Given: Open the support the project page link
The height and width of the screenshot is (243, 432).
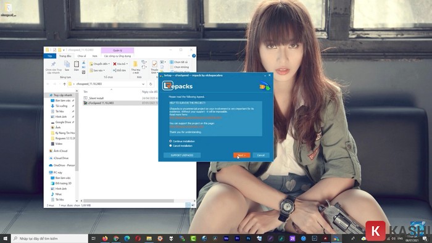Looking at the screenshot, I should click(x=186, y=126).
